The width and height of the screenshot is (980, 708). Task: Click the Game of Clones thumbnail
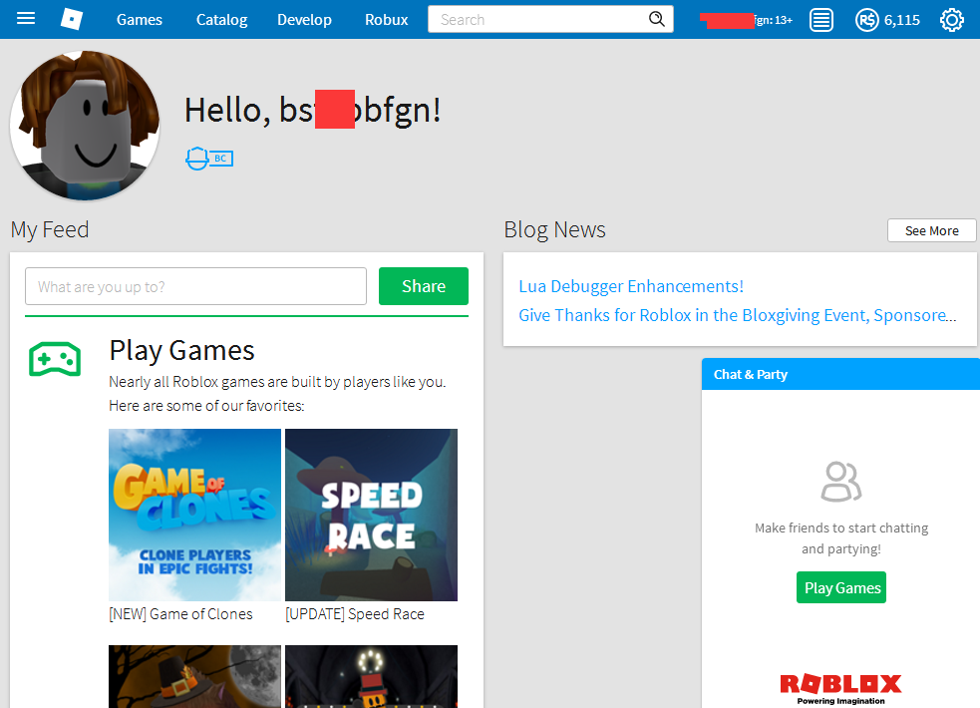coord(195,515)
